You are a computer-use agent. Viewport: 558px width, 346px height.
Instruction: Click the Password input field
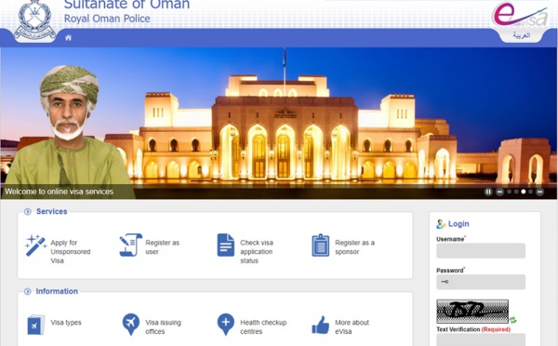pos(481,282)
